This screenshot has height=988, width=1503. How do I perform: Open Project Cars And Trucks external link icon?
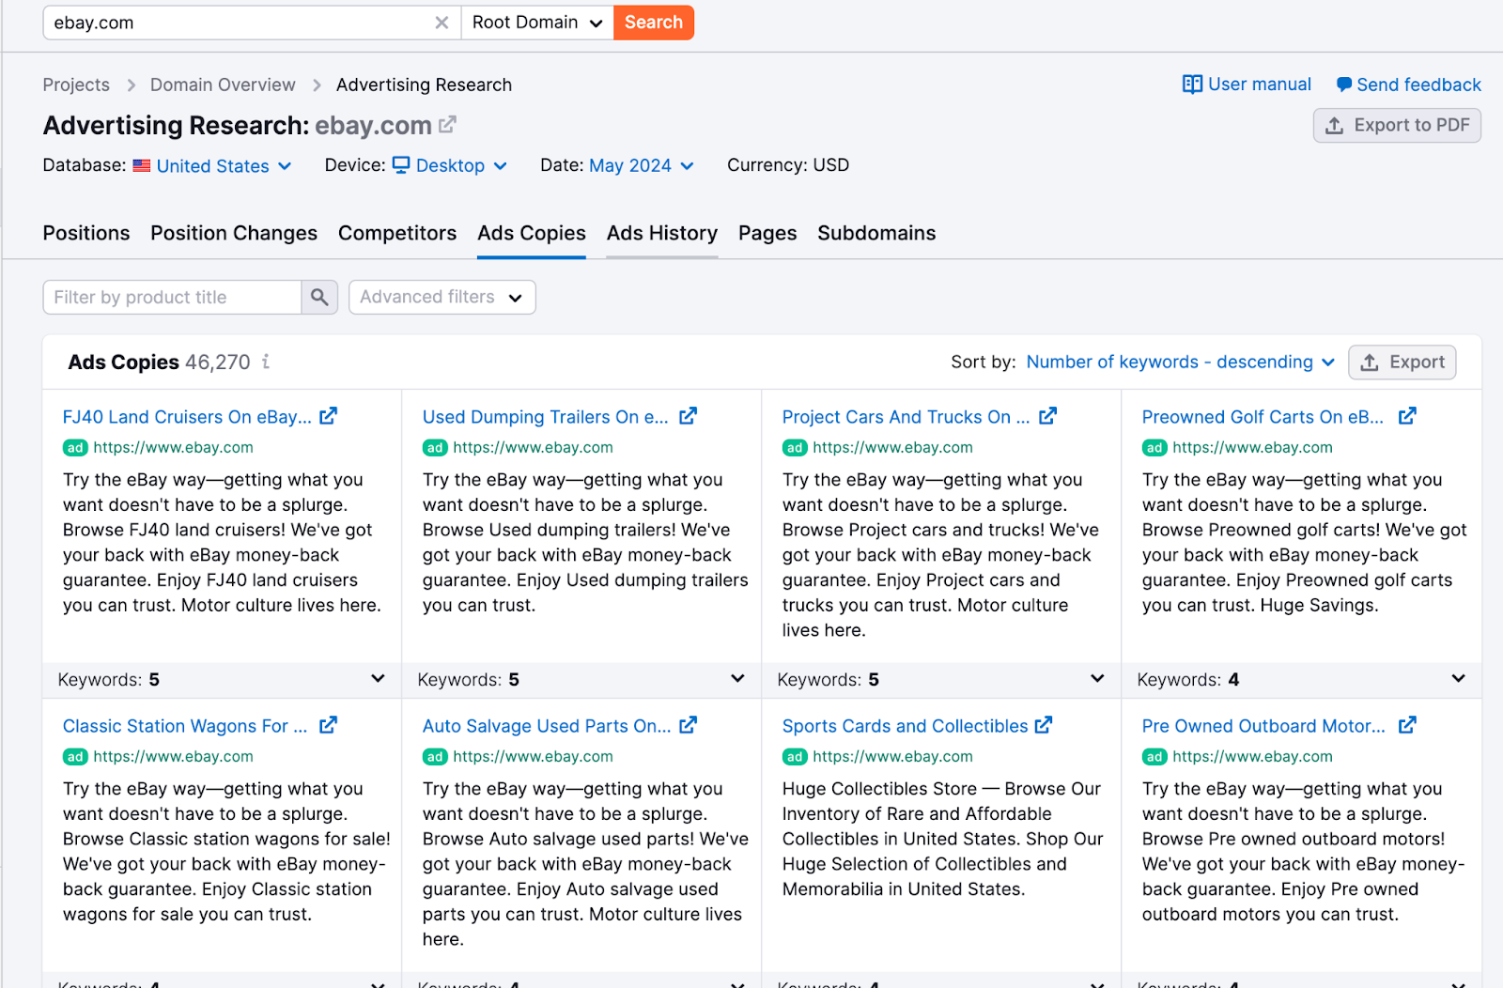click(1048, 416)
